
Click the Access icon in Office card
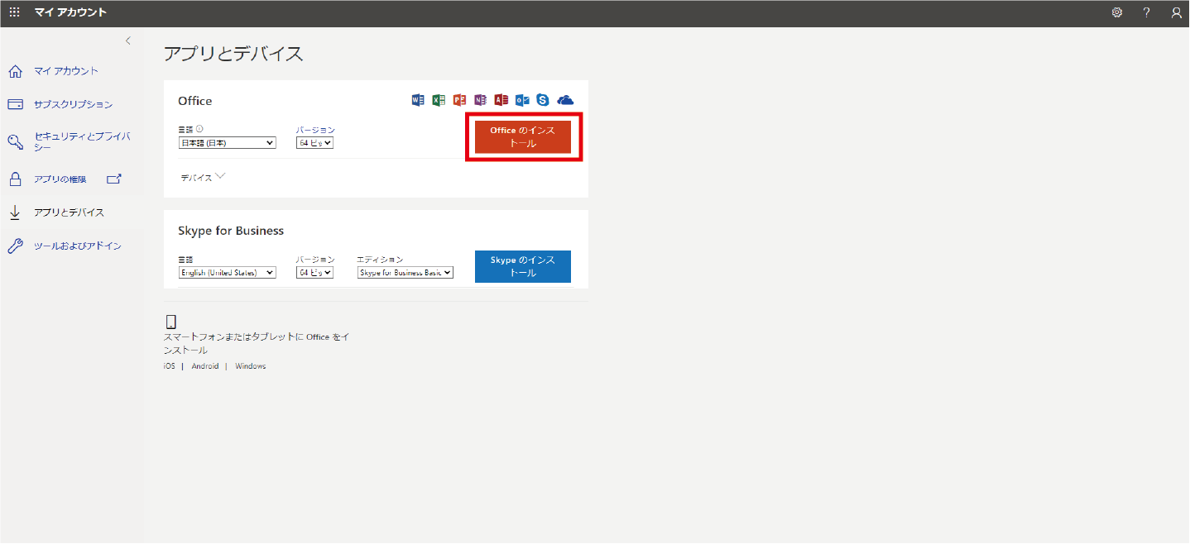click(x=501, y=100)
